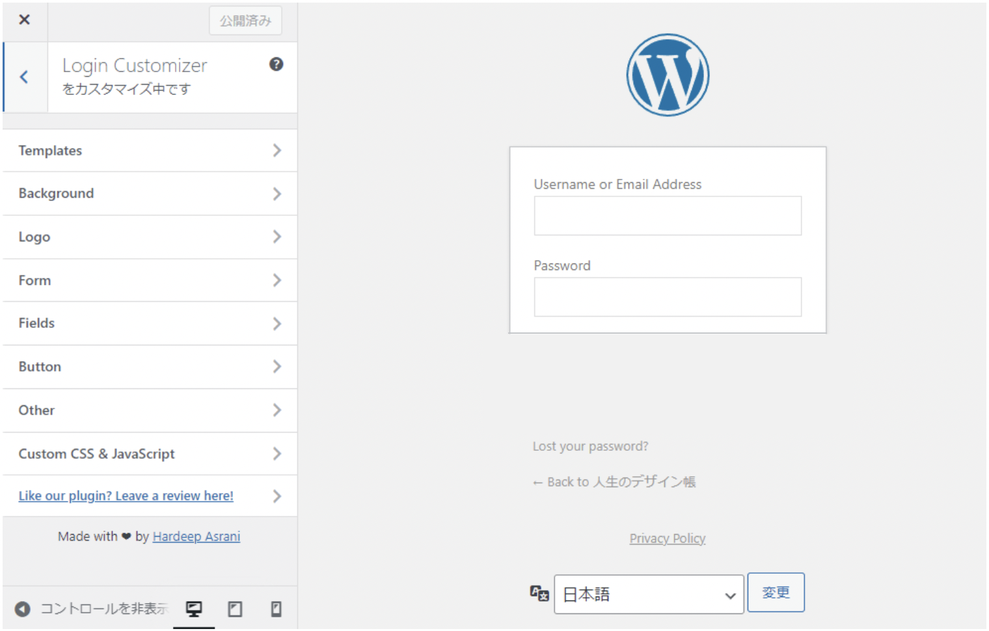Switch to tablet preview icon
The image size is (989, 631).
235,609
